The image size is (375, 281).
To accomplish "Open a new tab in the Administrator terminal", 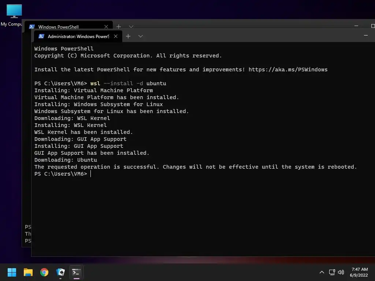I will [128, 36].
